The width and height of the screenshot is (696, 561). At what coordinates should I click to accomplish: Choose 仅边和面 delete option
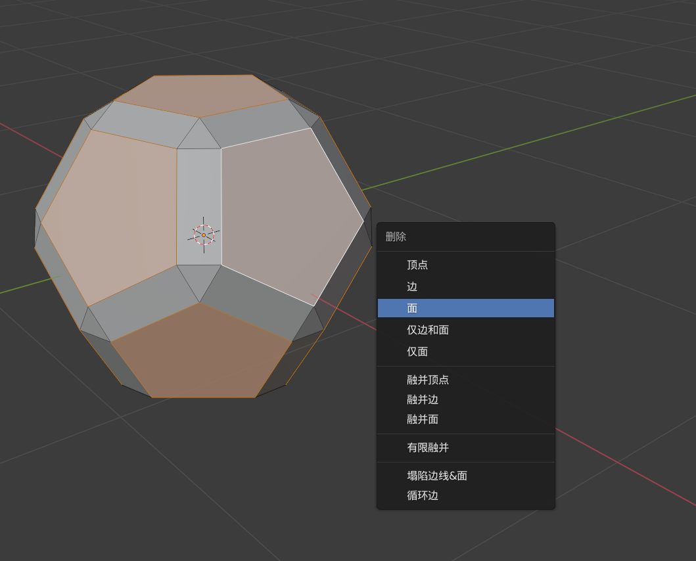coord(465,330)
